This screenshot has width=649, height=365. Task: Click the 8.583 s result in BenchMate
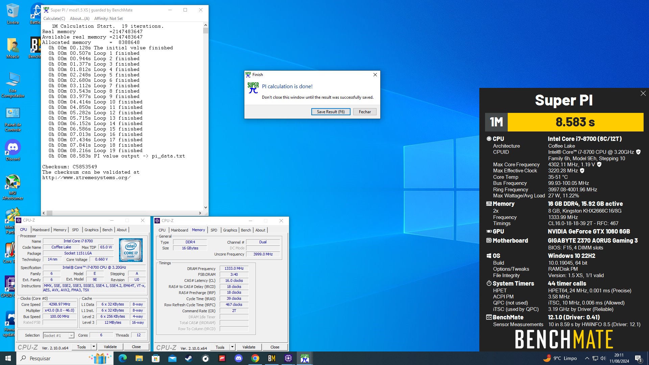pyautogui.click(x=575, y=122)
